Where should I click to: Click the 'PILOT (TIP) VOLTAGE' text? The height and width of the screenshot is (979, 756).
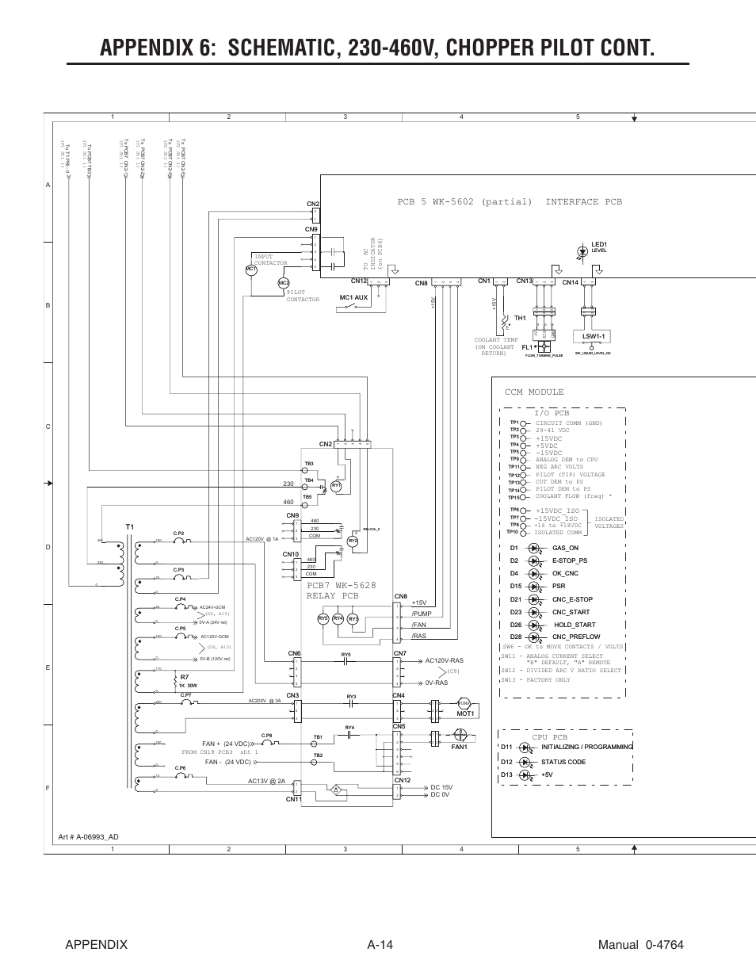570,475
